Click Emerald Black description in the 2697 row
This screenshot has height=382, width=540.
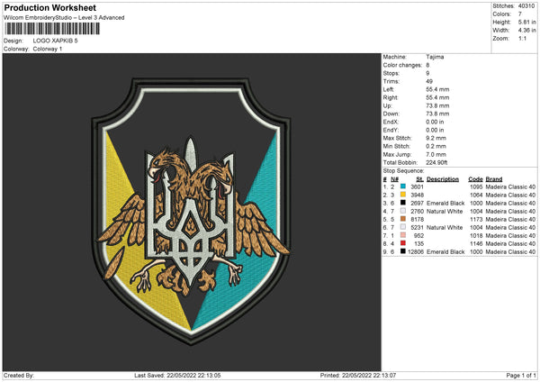point(445,203)
